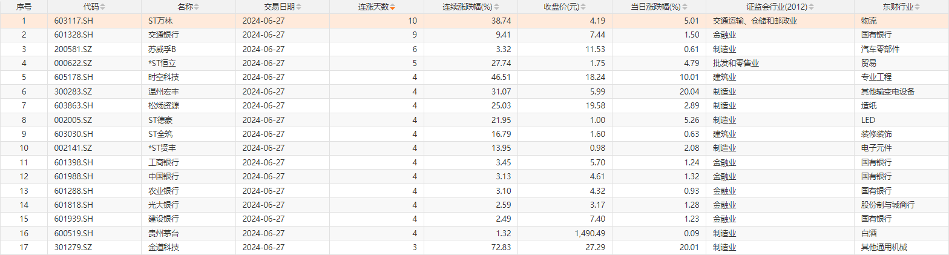Select stock name 温州宏丰
Image resolution: width=949 pixels, height=255 pixels.
click(x=163, y=91)
